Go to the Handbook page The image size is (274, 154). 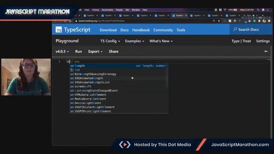pos(141,30)
